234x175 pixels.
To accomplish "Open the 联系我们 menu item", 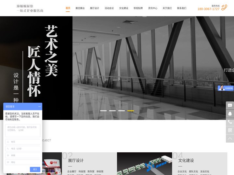I will (x=182, y=8).
